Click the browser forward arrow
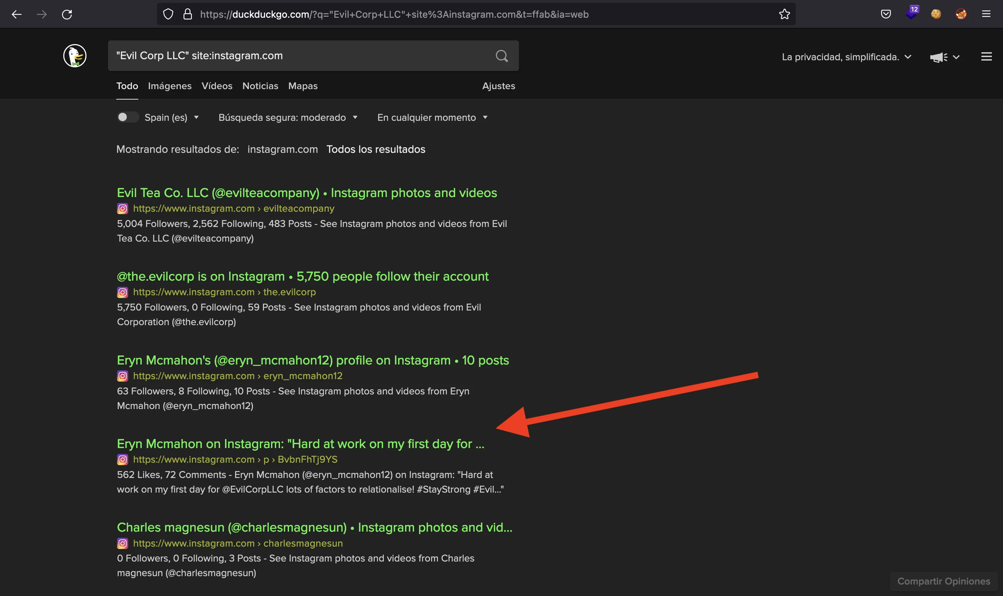Screen dimensions: 1003x596 point(42,15)
